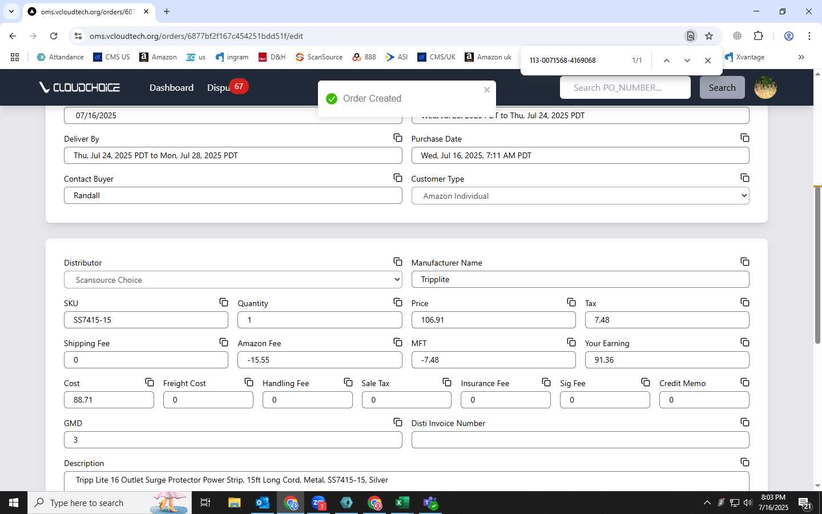Open the Xvantage bookmark

745,57
